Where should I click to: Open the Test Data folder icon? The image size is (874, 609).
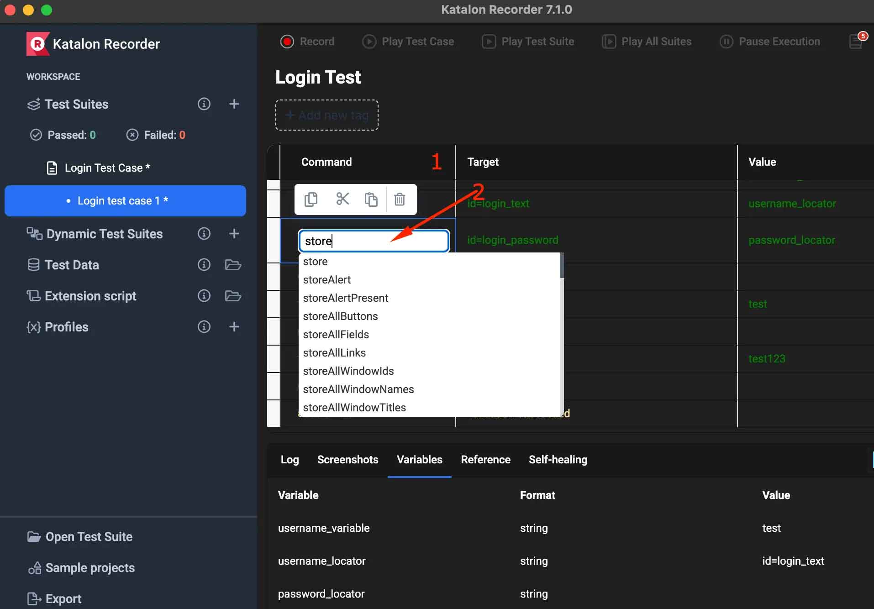point(233,265)
